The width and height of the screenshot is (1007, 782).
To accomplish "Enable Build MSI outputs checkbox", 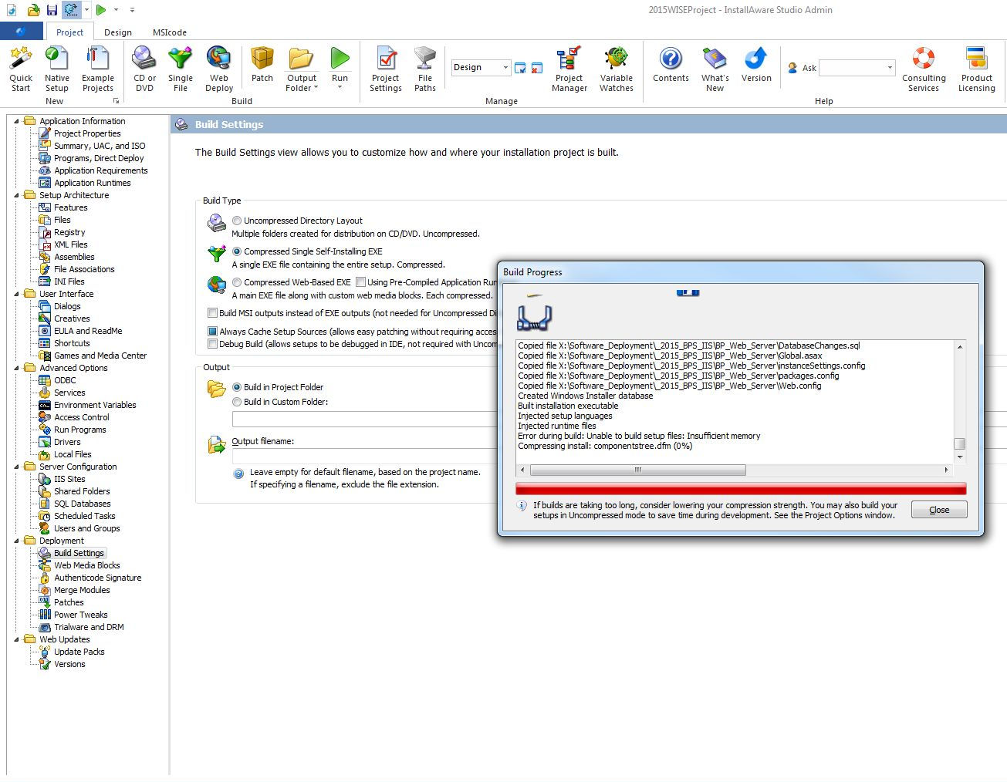I will (x=212, y=313).
